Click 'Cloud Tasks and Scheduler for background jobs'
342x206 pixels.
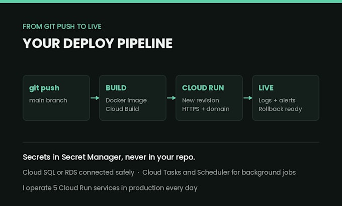pyautogui.click(x=219, y=173)
